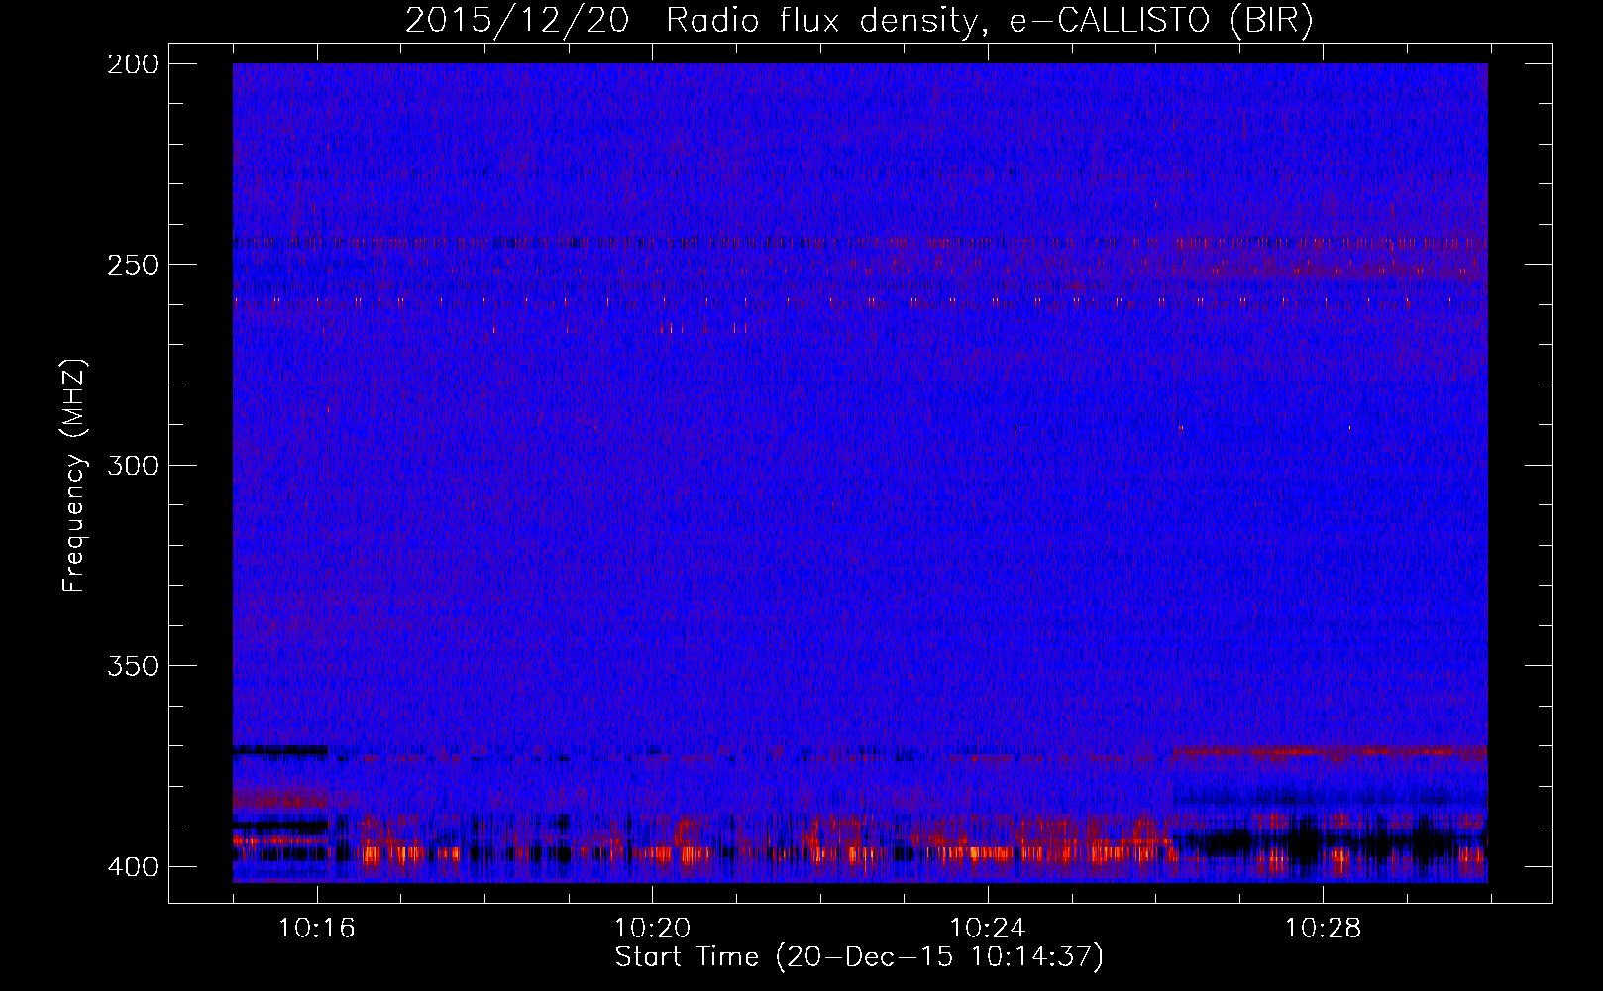Select the '300' frequency axis label
The height and width of the screenshot is (991, 1603).
coord(133,465)
